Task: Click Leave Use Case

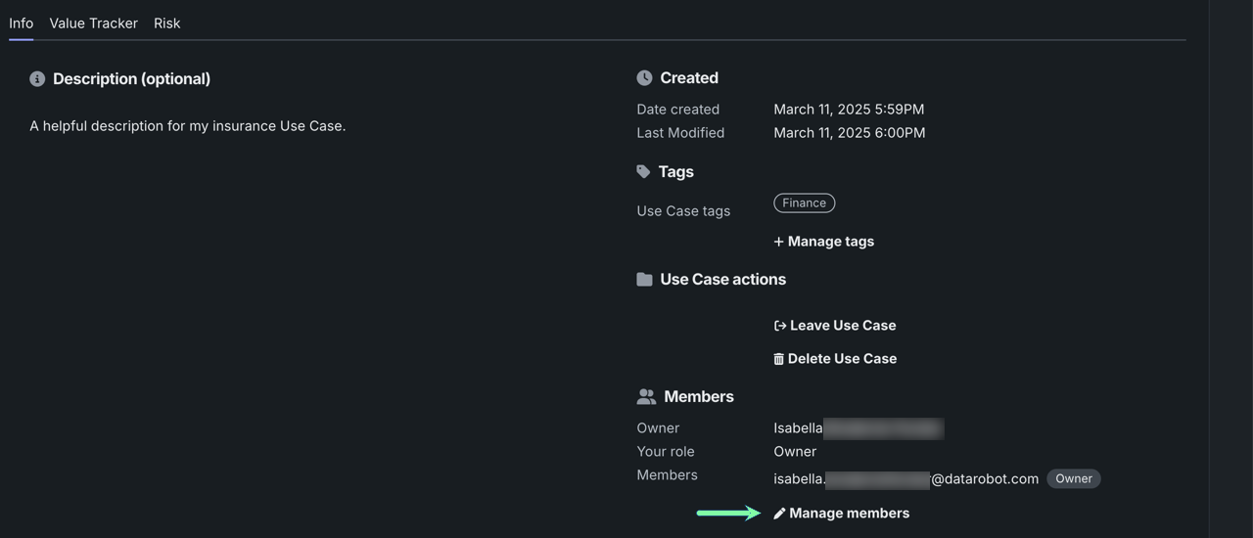Action: [x=842, y=326]
